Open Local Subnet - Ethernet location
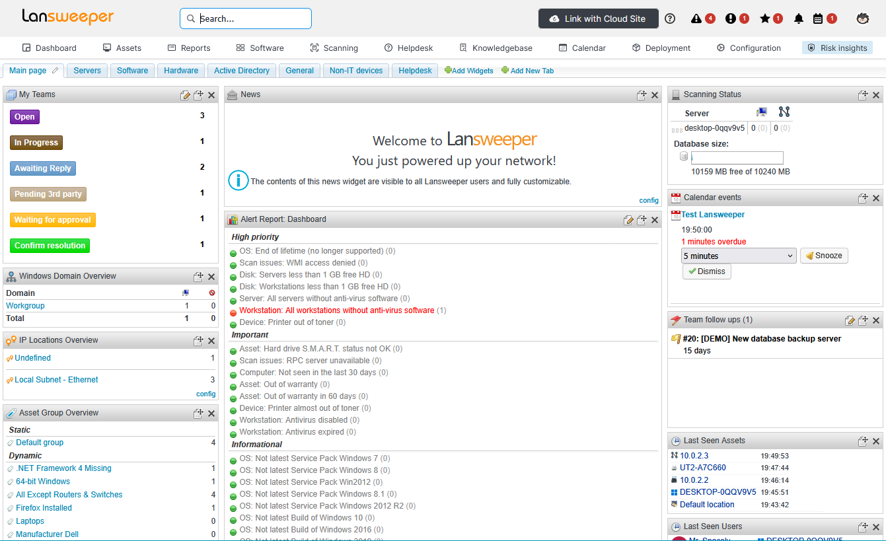 coord(56,380)
